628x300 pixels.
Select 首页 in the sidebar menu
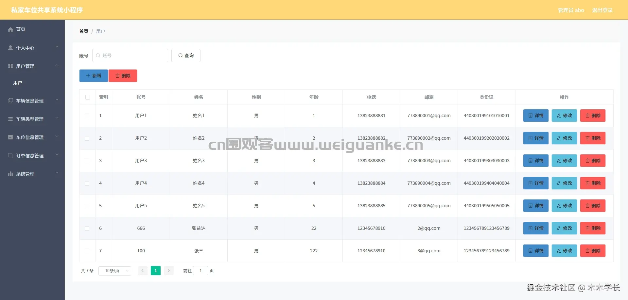32,29
